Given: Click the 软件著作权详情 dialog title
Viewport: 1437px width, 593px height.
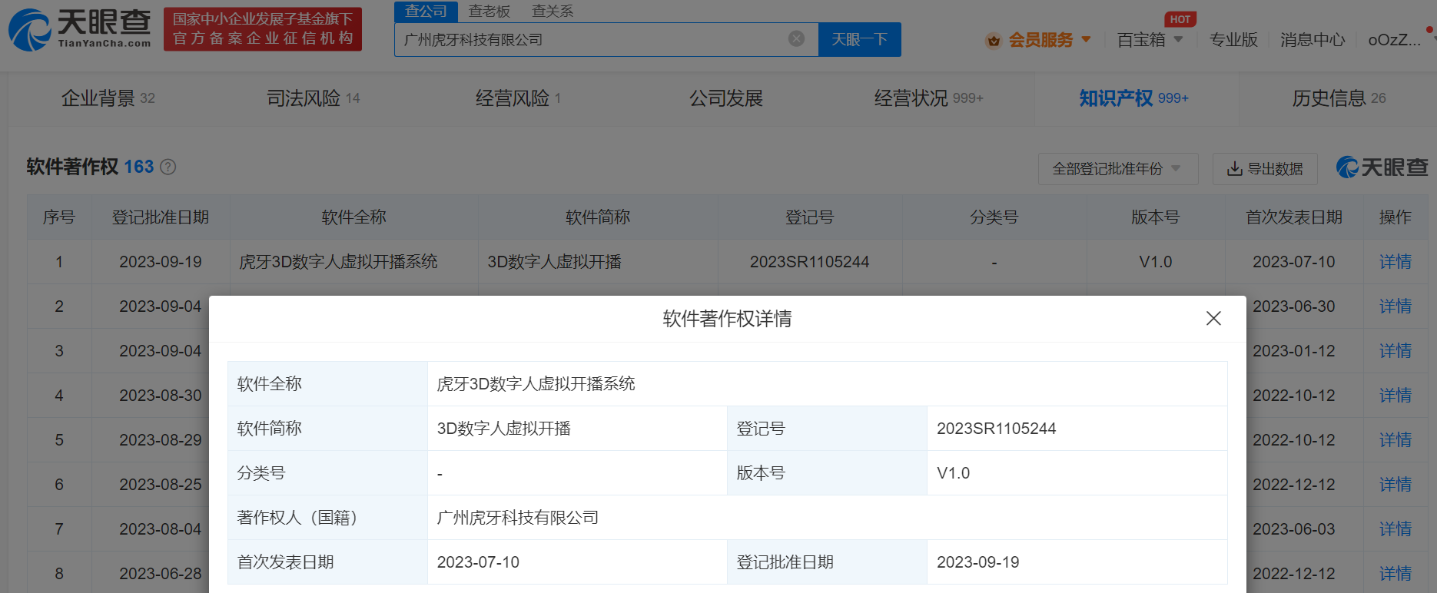Looking at the screenshot, I should pyautogui.click(x=727, y=319).
